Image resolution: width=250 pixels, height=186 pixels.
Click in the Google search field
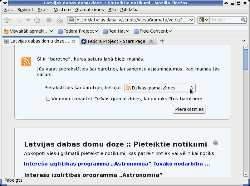(225, 20)
